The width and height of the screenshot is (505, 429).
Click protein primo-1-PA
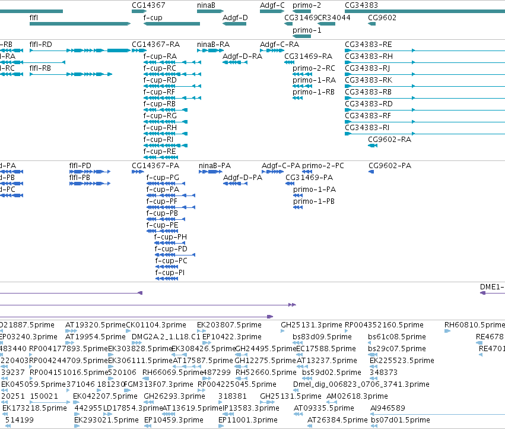point(315,190)
